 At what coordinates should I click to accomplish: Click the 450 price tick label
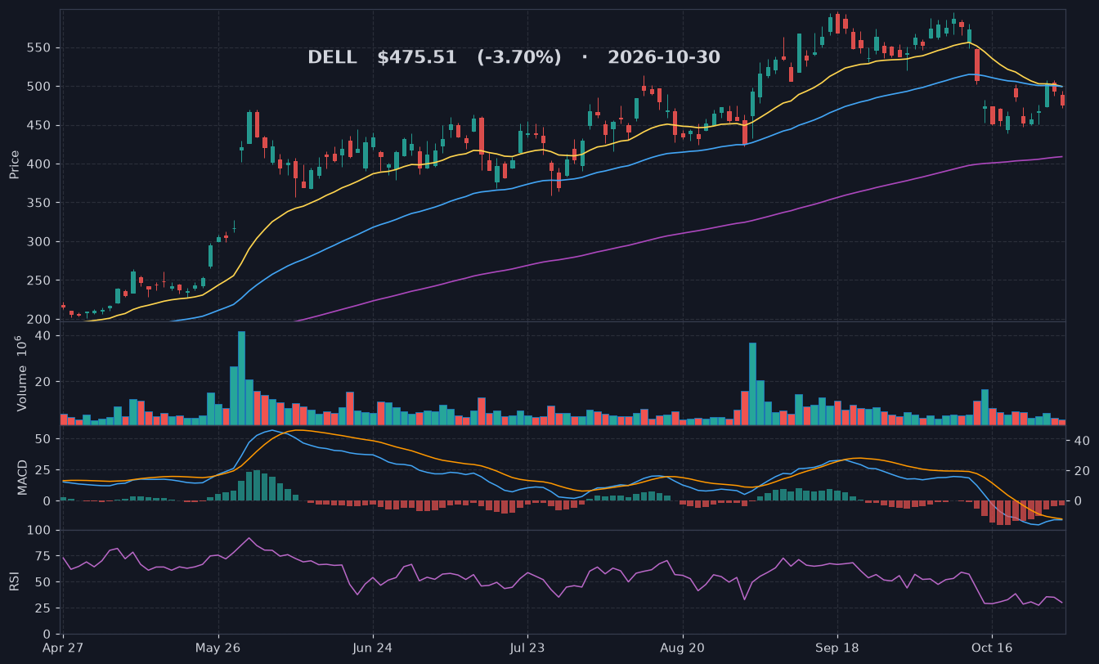39,125
